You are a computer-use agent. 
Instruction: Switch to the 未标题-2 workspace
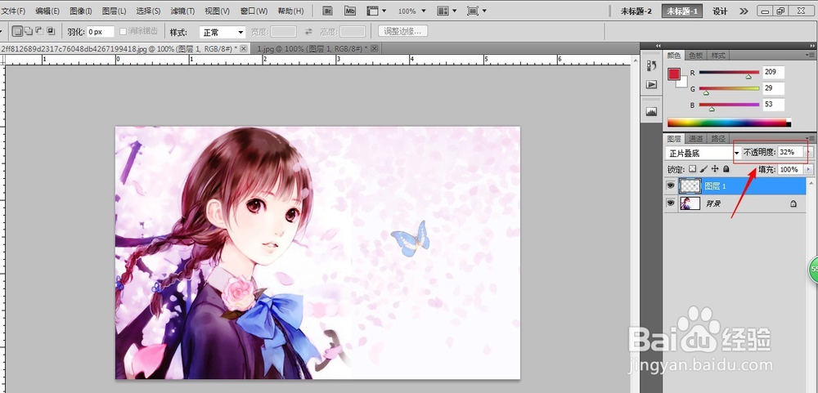click(636, 11)
